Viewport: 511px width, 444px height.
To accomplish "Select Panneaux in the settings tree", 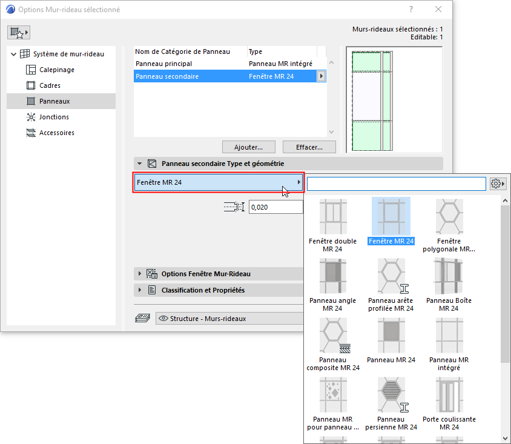I will coord(61,101).
